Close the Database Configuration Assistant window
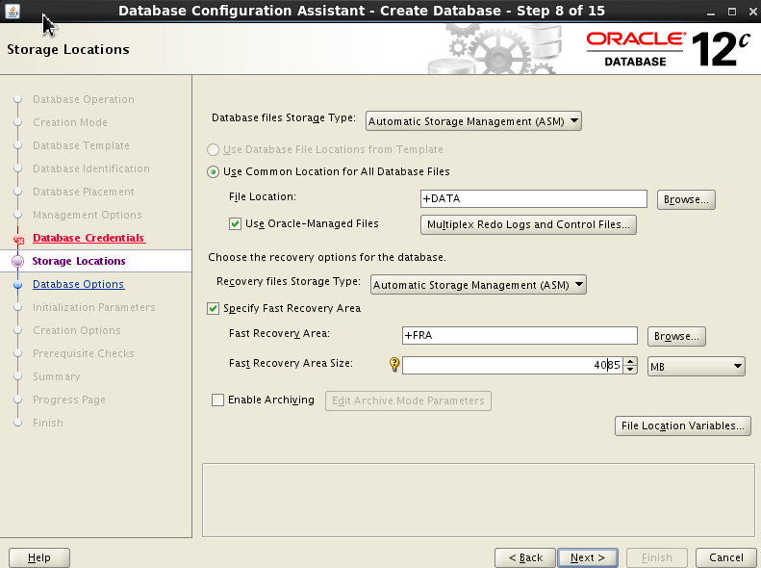This screenshot has height=568, width=761. click(752, 13)
